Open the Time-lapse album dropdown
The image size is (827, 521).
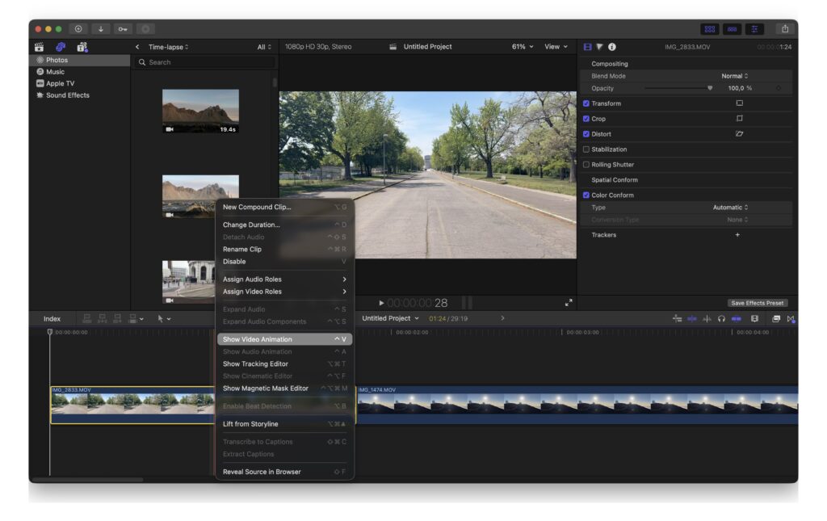(x=168, y=47)
